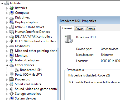Image resolution: width=120 pixels, height=100 pixels.
Task: Select the Ports (COM & LPT) label
Action: 28,75
